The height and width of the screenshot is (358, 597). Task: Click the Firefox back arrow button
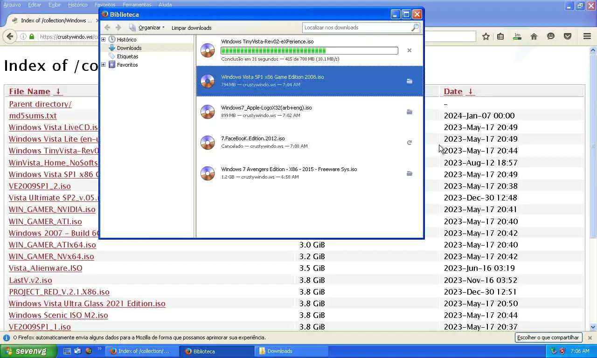9,36
